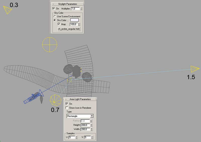Select the dark car model at center
This screenshot has height=142, width=201.
[77, 71]
